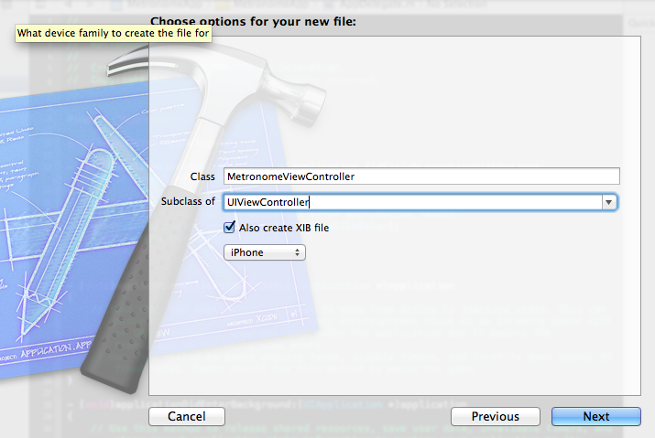
Task: Cancel the new file dialog
Action: pyautogui.click(x=187, y=416)
